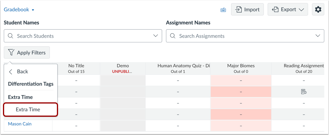Expand the Export dropdown

pos(287,9)
